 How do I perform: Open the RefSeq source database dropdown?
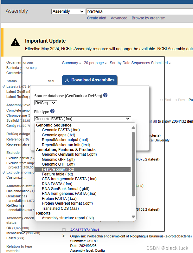[46, 103]
